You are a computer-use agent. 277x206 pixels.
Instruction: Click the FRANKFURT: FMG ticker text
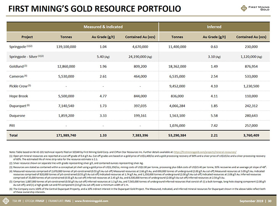click(x=60, y=201)
